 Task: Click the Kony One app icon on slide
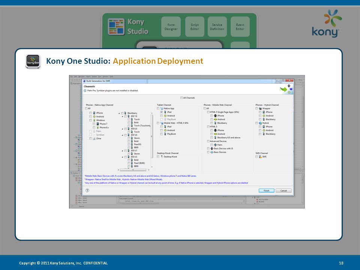click(x=33, y=61)
